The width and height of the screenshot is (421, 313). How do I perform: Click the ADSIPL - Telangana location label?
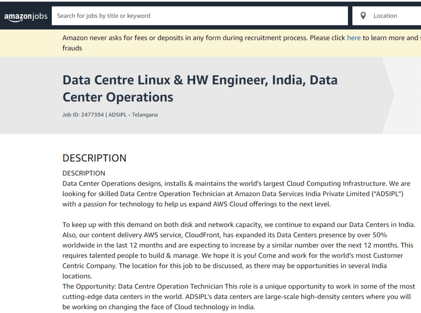tap(132, 115)
